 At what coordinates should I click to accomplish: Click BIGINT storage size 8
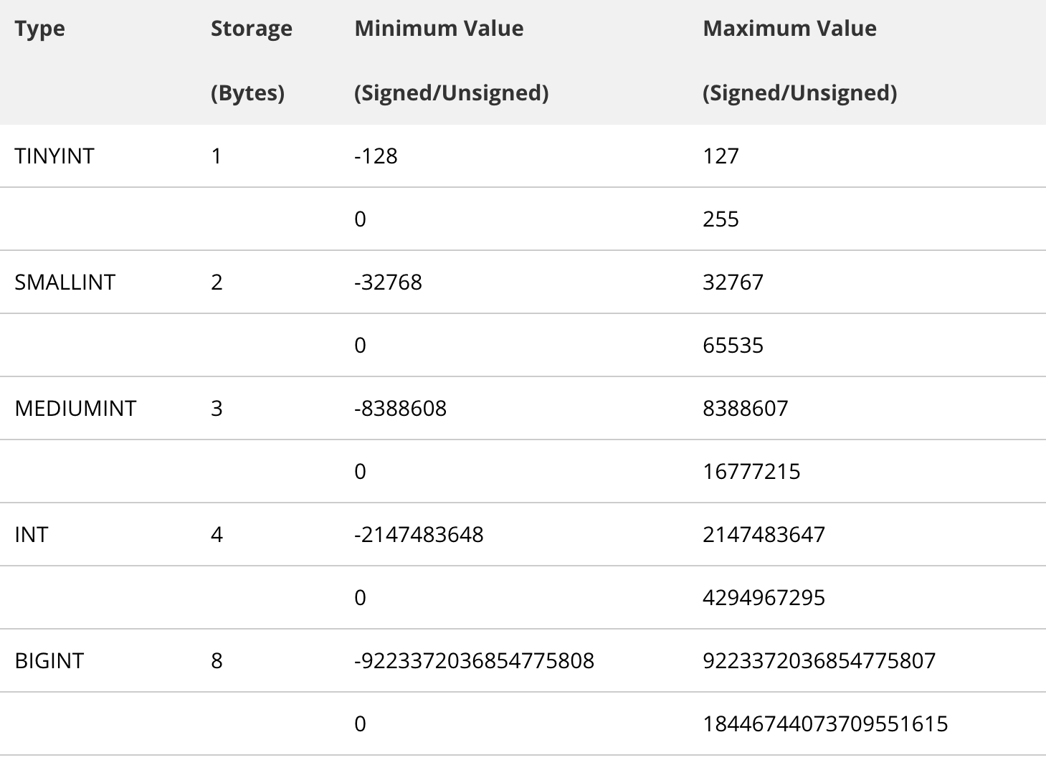(x=217, y=661)
